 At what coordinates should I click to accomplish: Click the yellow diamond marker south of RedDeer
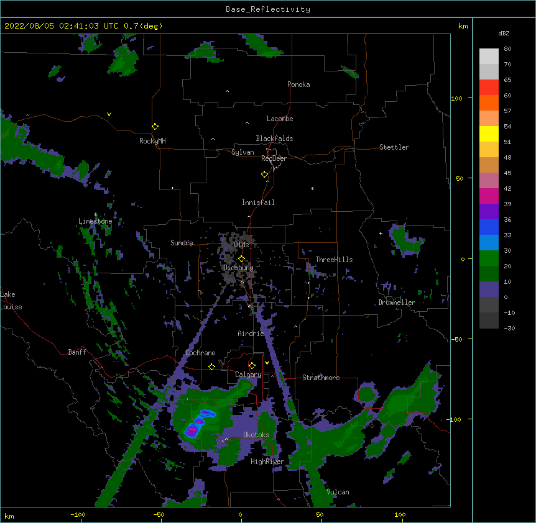(x=265, y=175)
